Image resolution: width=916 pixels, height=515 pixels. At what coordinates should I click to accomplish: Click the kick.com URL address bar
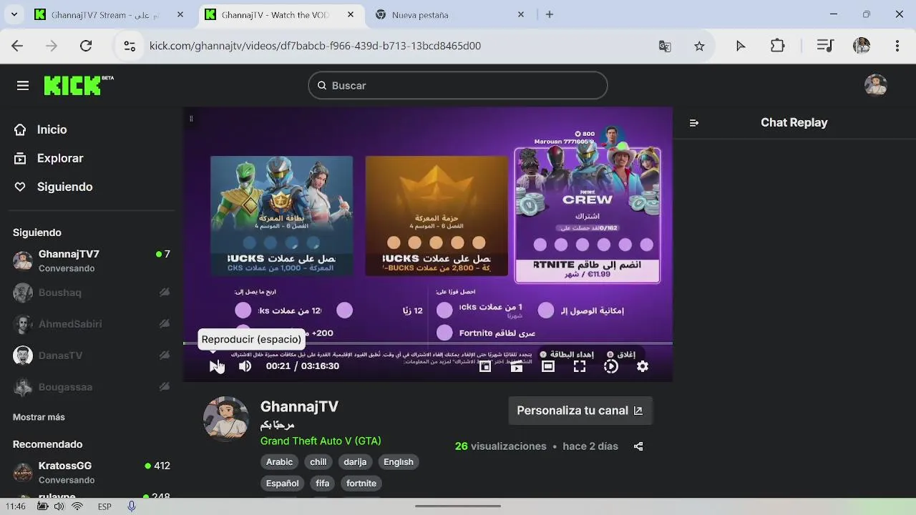tap(315, 46)
